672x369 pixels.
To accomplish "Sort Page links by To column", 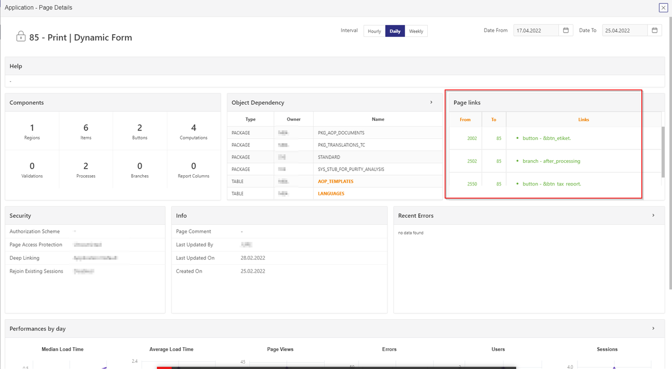I will pyautogui.click(x=494, y=119).
